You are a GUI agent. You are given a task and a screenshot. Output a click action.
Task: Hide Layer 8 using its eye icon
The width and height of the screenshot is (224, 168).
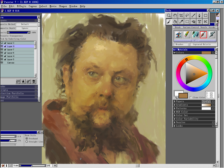(x=2, y=46)
